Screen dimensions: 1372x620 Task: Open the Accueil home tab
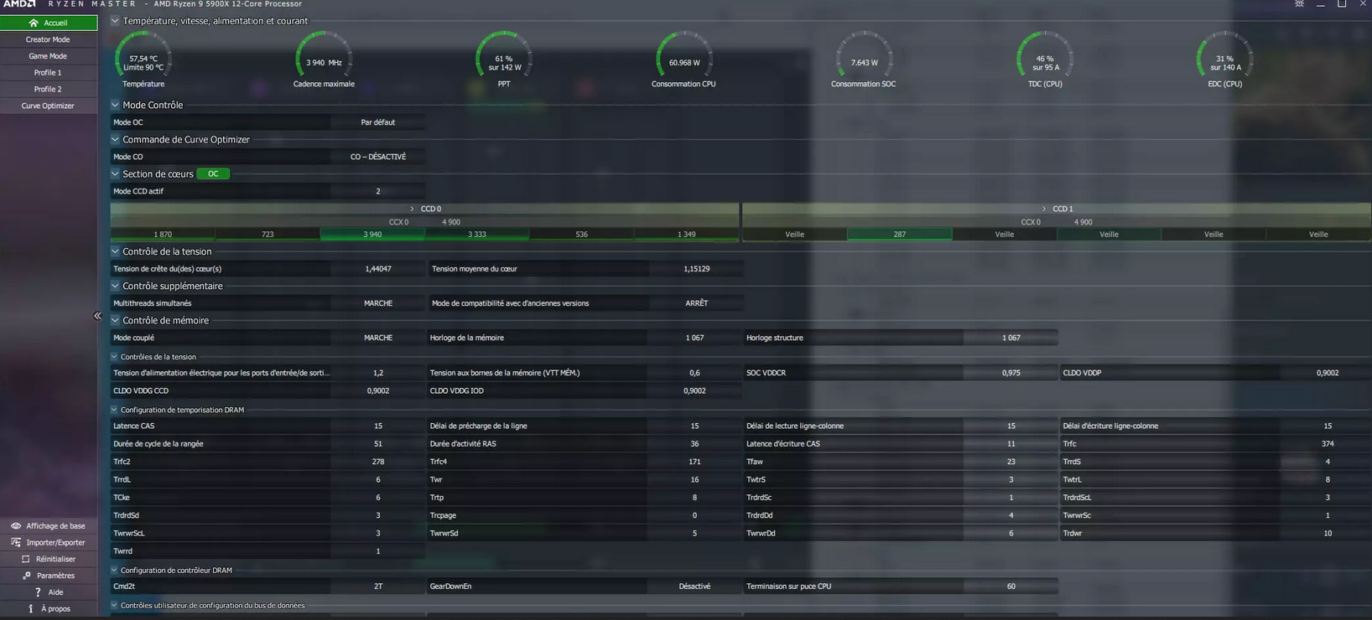click(x=49, y=23)
